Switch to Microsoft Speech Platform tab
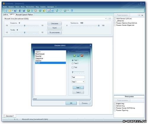Screen dimensions: 148x124 (24, 15)
